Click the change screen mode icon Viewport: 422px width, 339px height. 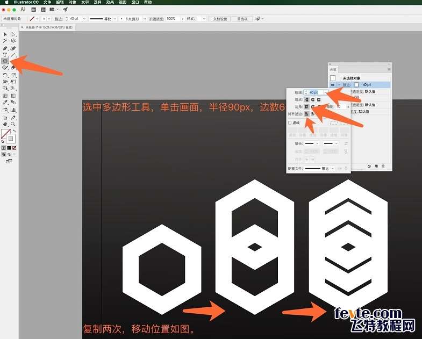click(9, 161)
